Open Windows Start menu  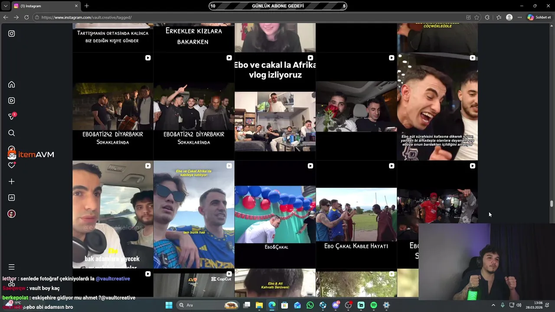pyautogui.click(x=169, y=305)
